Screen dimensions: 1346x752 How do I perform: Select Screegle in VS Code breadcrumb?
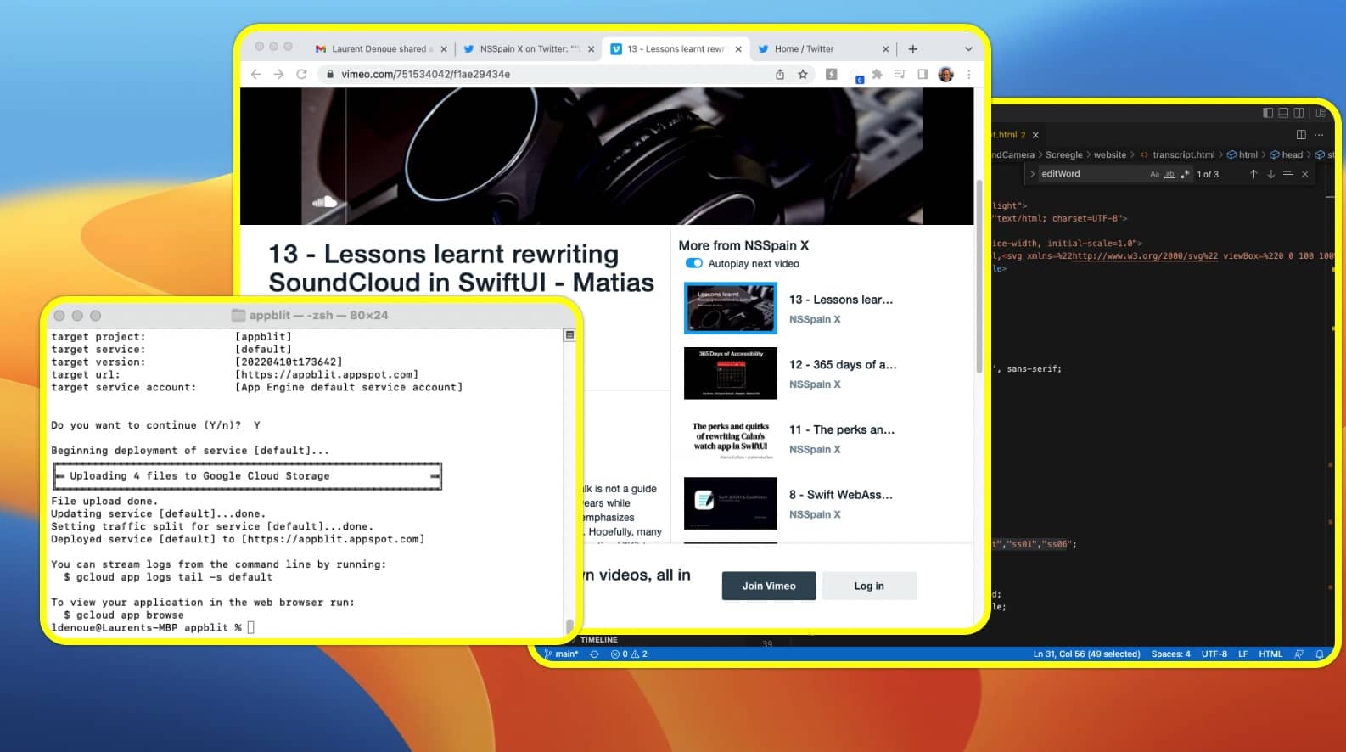(x=1063, y=154)
